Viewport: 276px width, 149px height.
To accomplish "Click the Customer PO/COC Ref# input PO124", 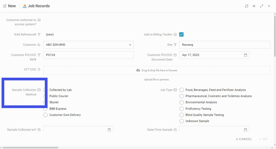I will pyautogui.click(x=88, y=55).
